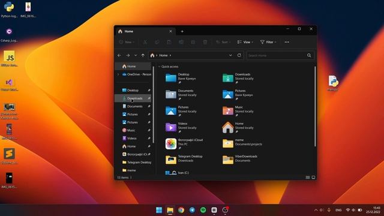
Task: Open the iCloud Photos item in Quick access
Action: pos(184,144)
